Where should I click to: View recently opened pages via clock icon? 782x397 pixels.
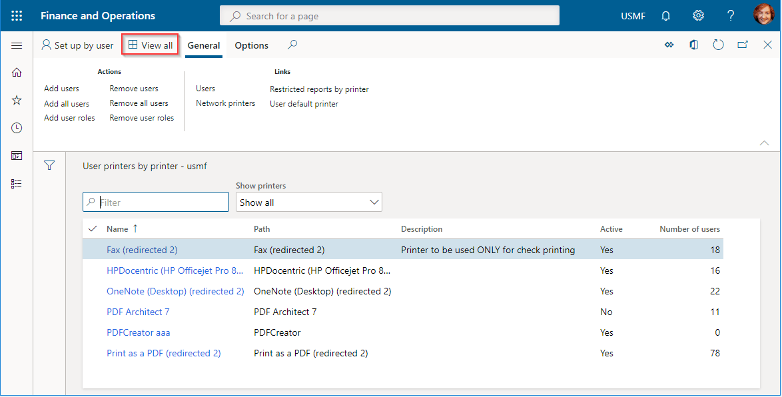pos(17,128)
